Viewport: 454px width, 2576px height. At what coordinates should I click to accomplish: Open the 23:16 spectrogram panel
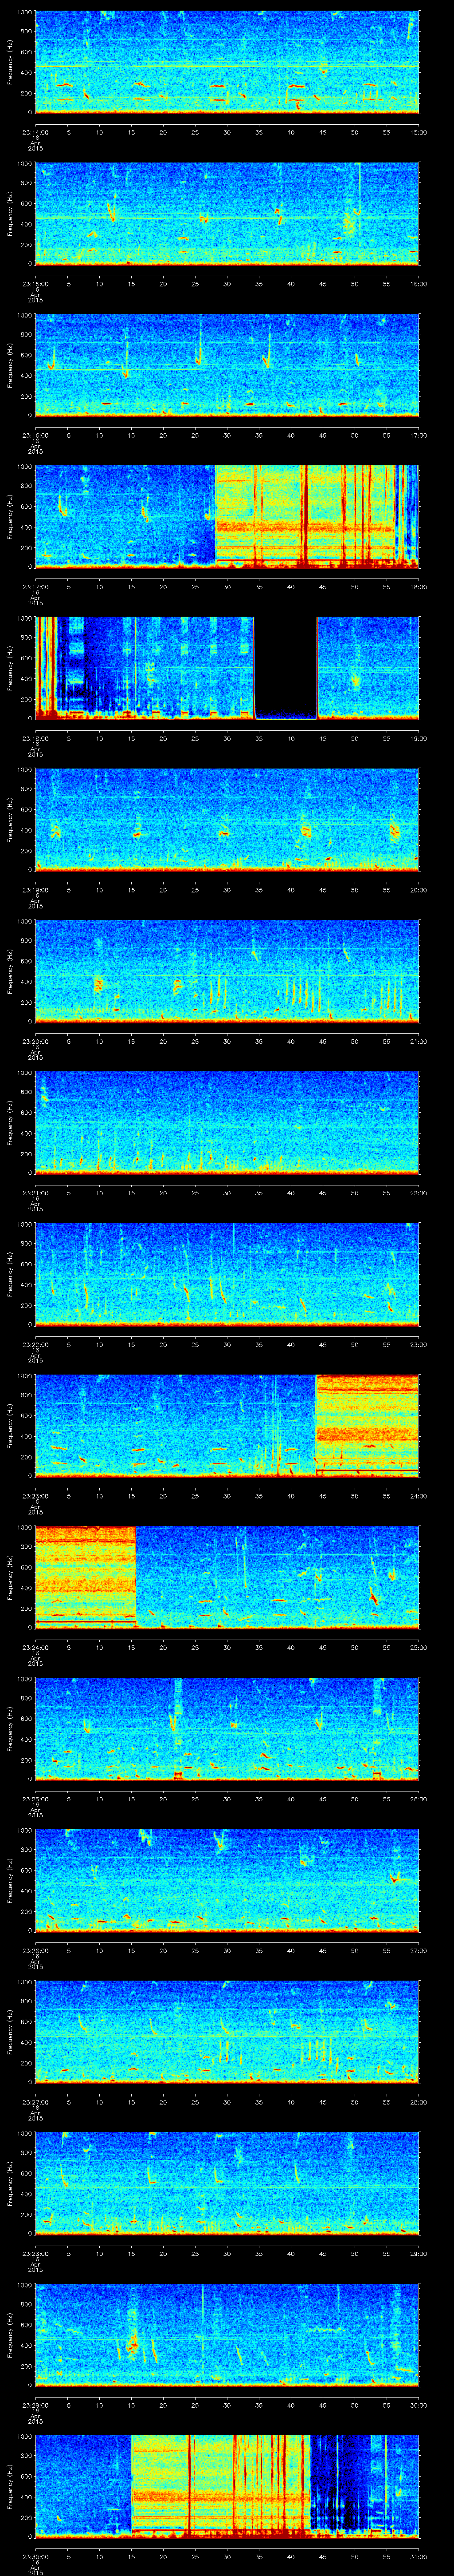pos(227,364)
